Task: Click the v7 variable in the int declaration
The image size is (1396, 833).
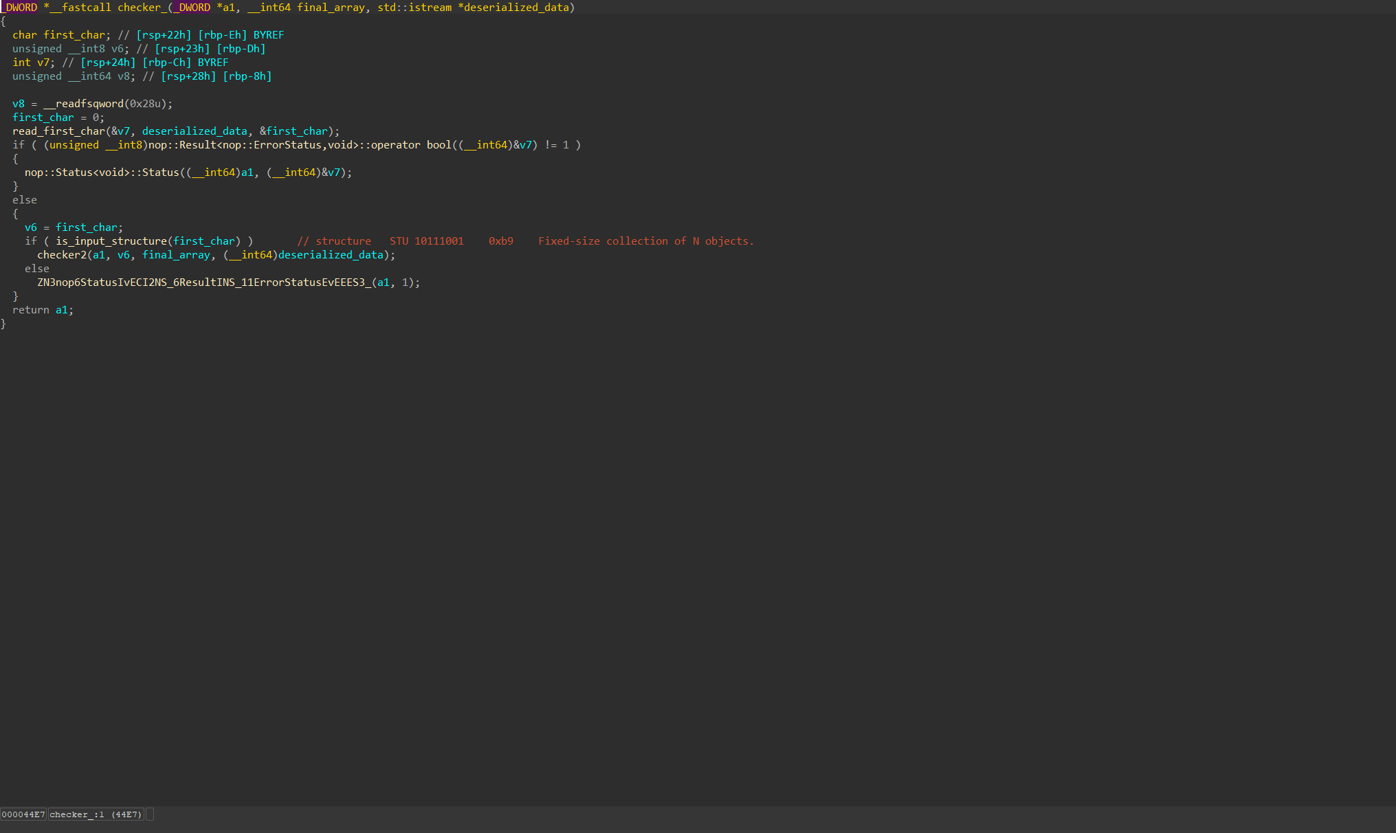Action: click(x=43, y=63)
